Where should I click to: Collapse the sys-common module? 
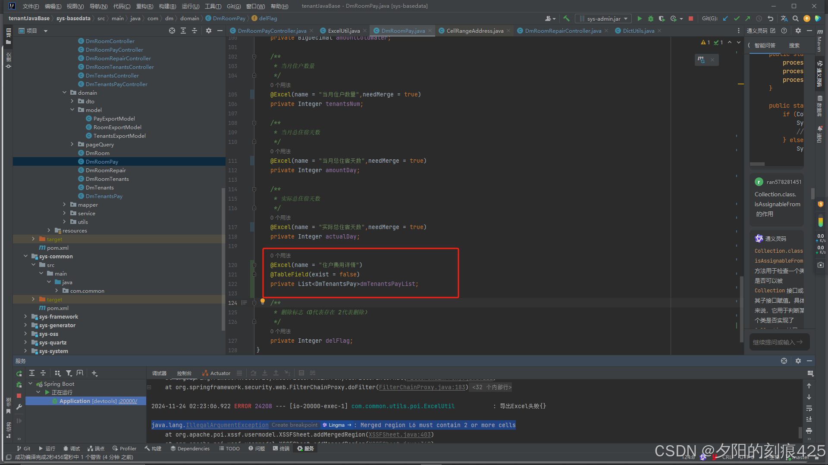26,256
